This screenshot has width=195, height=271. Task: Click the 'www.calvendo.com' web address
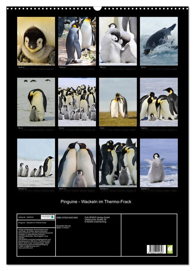tap(26, 248)
